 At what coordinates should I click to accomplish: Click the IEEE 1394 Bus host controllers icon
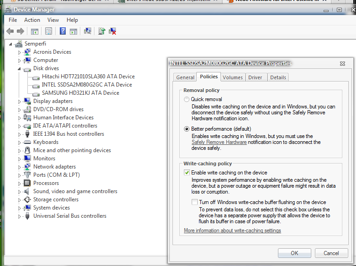tap(27, 134)
